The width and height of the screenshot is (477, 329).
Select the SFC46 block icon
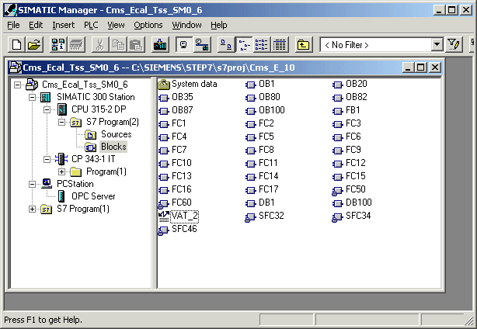(164, 230)
